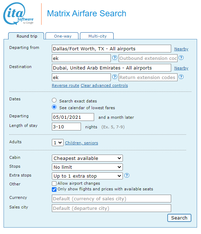Select the Search exact dates radio button
Image resolution: width=201 pixels, height=234 pixels.
[54, 100]
